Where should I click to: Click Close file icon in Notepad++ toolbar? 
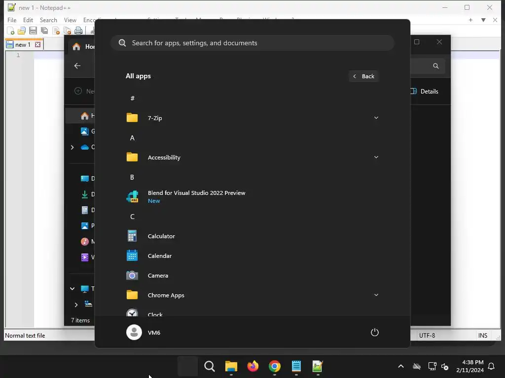click(56, 31)
